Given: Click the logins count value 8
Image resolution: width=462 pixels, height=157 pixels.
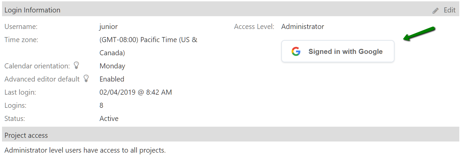Looking at the screenshot, I should 102,105.
